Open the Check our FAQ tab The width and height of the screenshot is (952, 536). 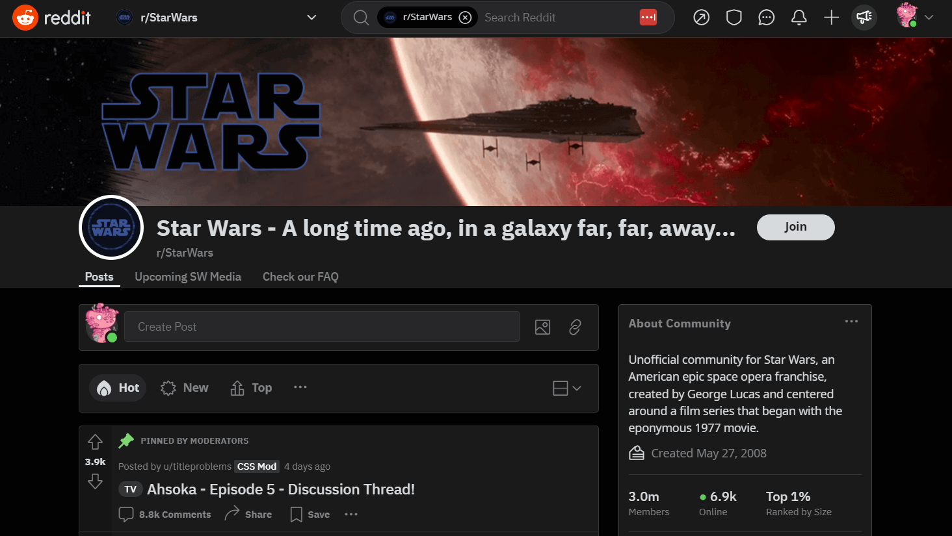(x=300, y=277)
